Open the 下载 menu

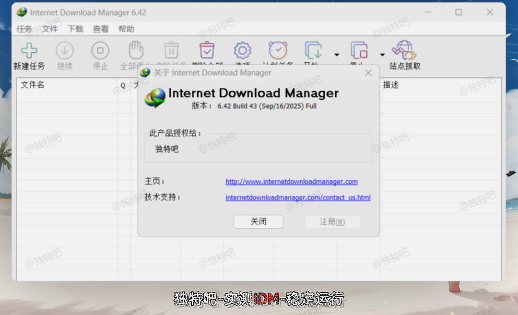75,29
